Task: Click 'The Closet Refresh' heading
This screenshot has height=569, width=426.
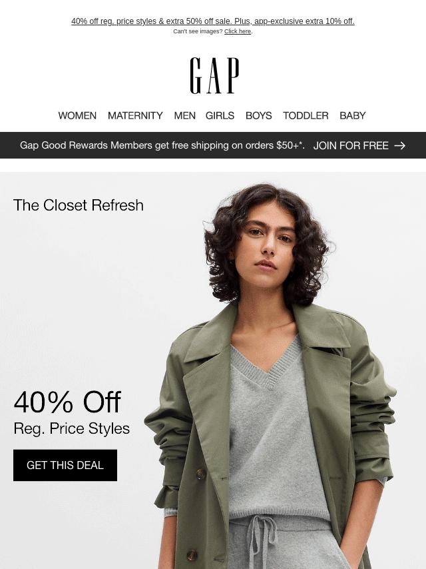Action: click(x=79, y=205)
